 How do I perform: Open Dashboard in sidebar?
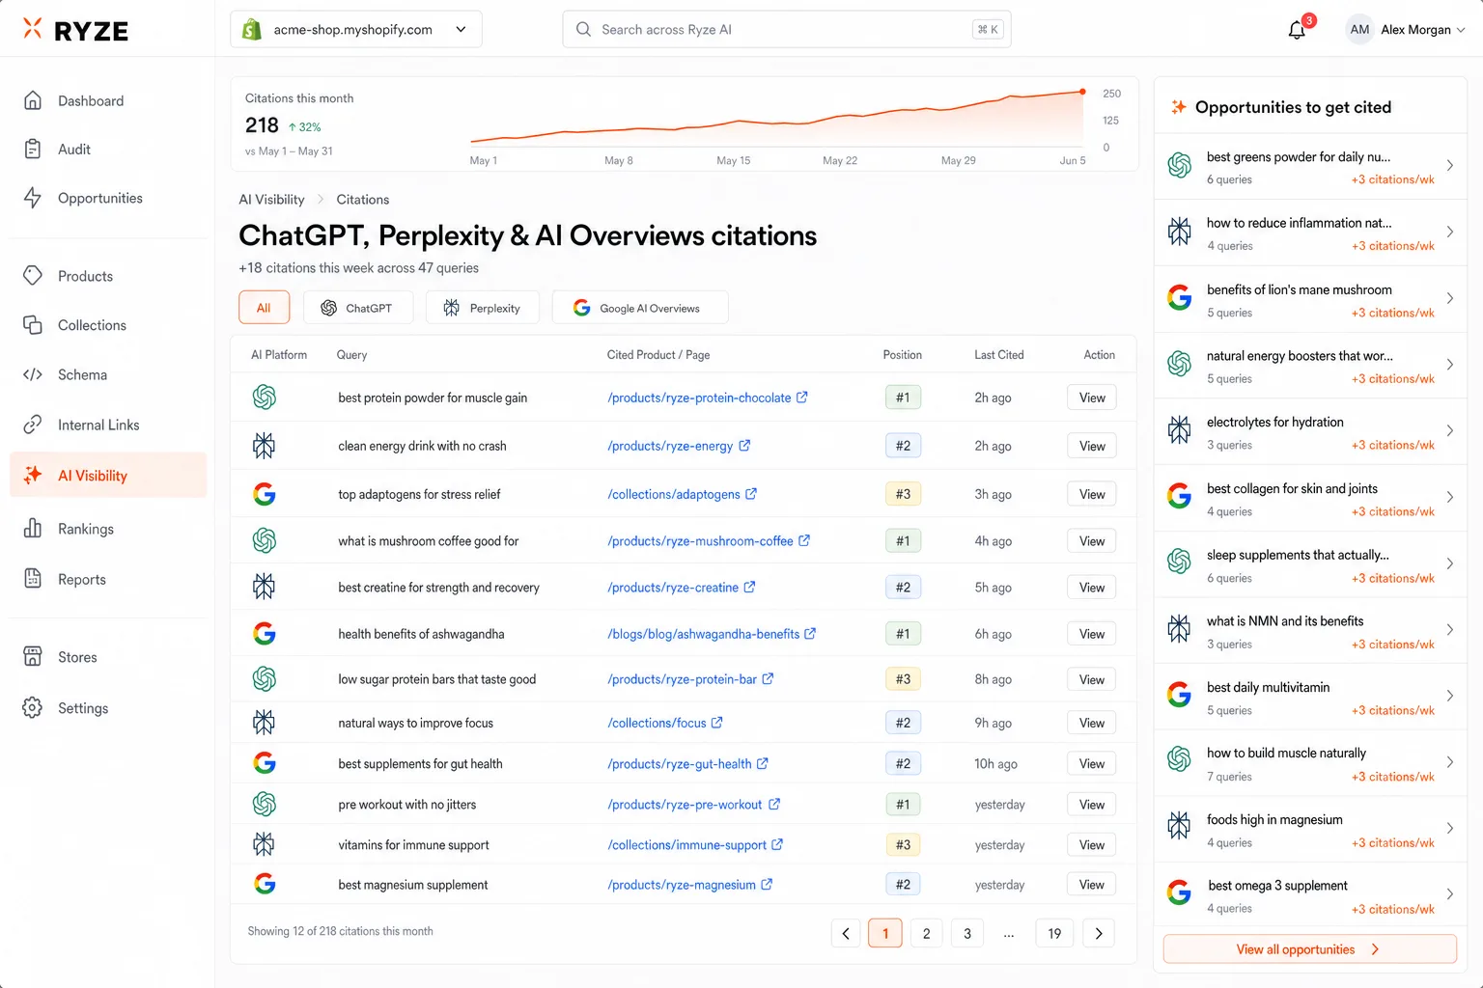coord(108,100)
